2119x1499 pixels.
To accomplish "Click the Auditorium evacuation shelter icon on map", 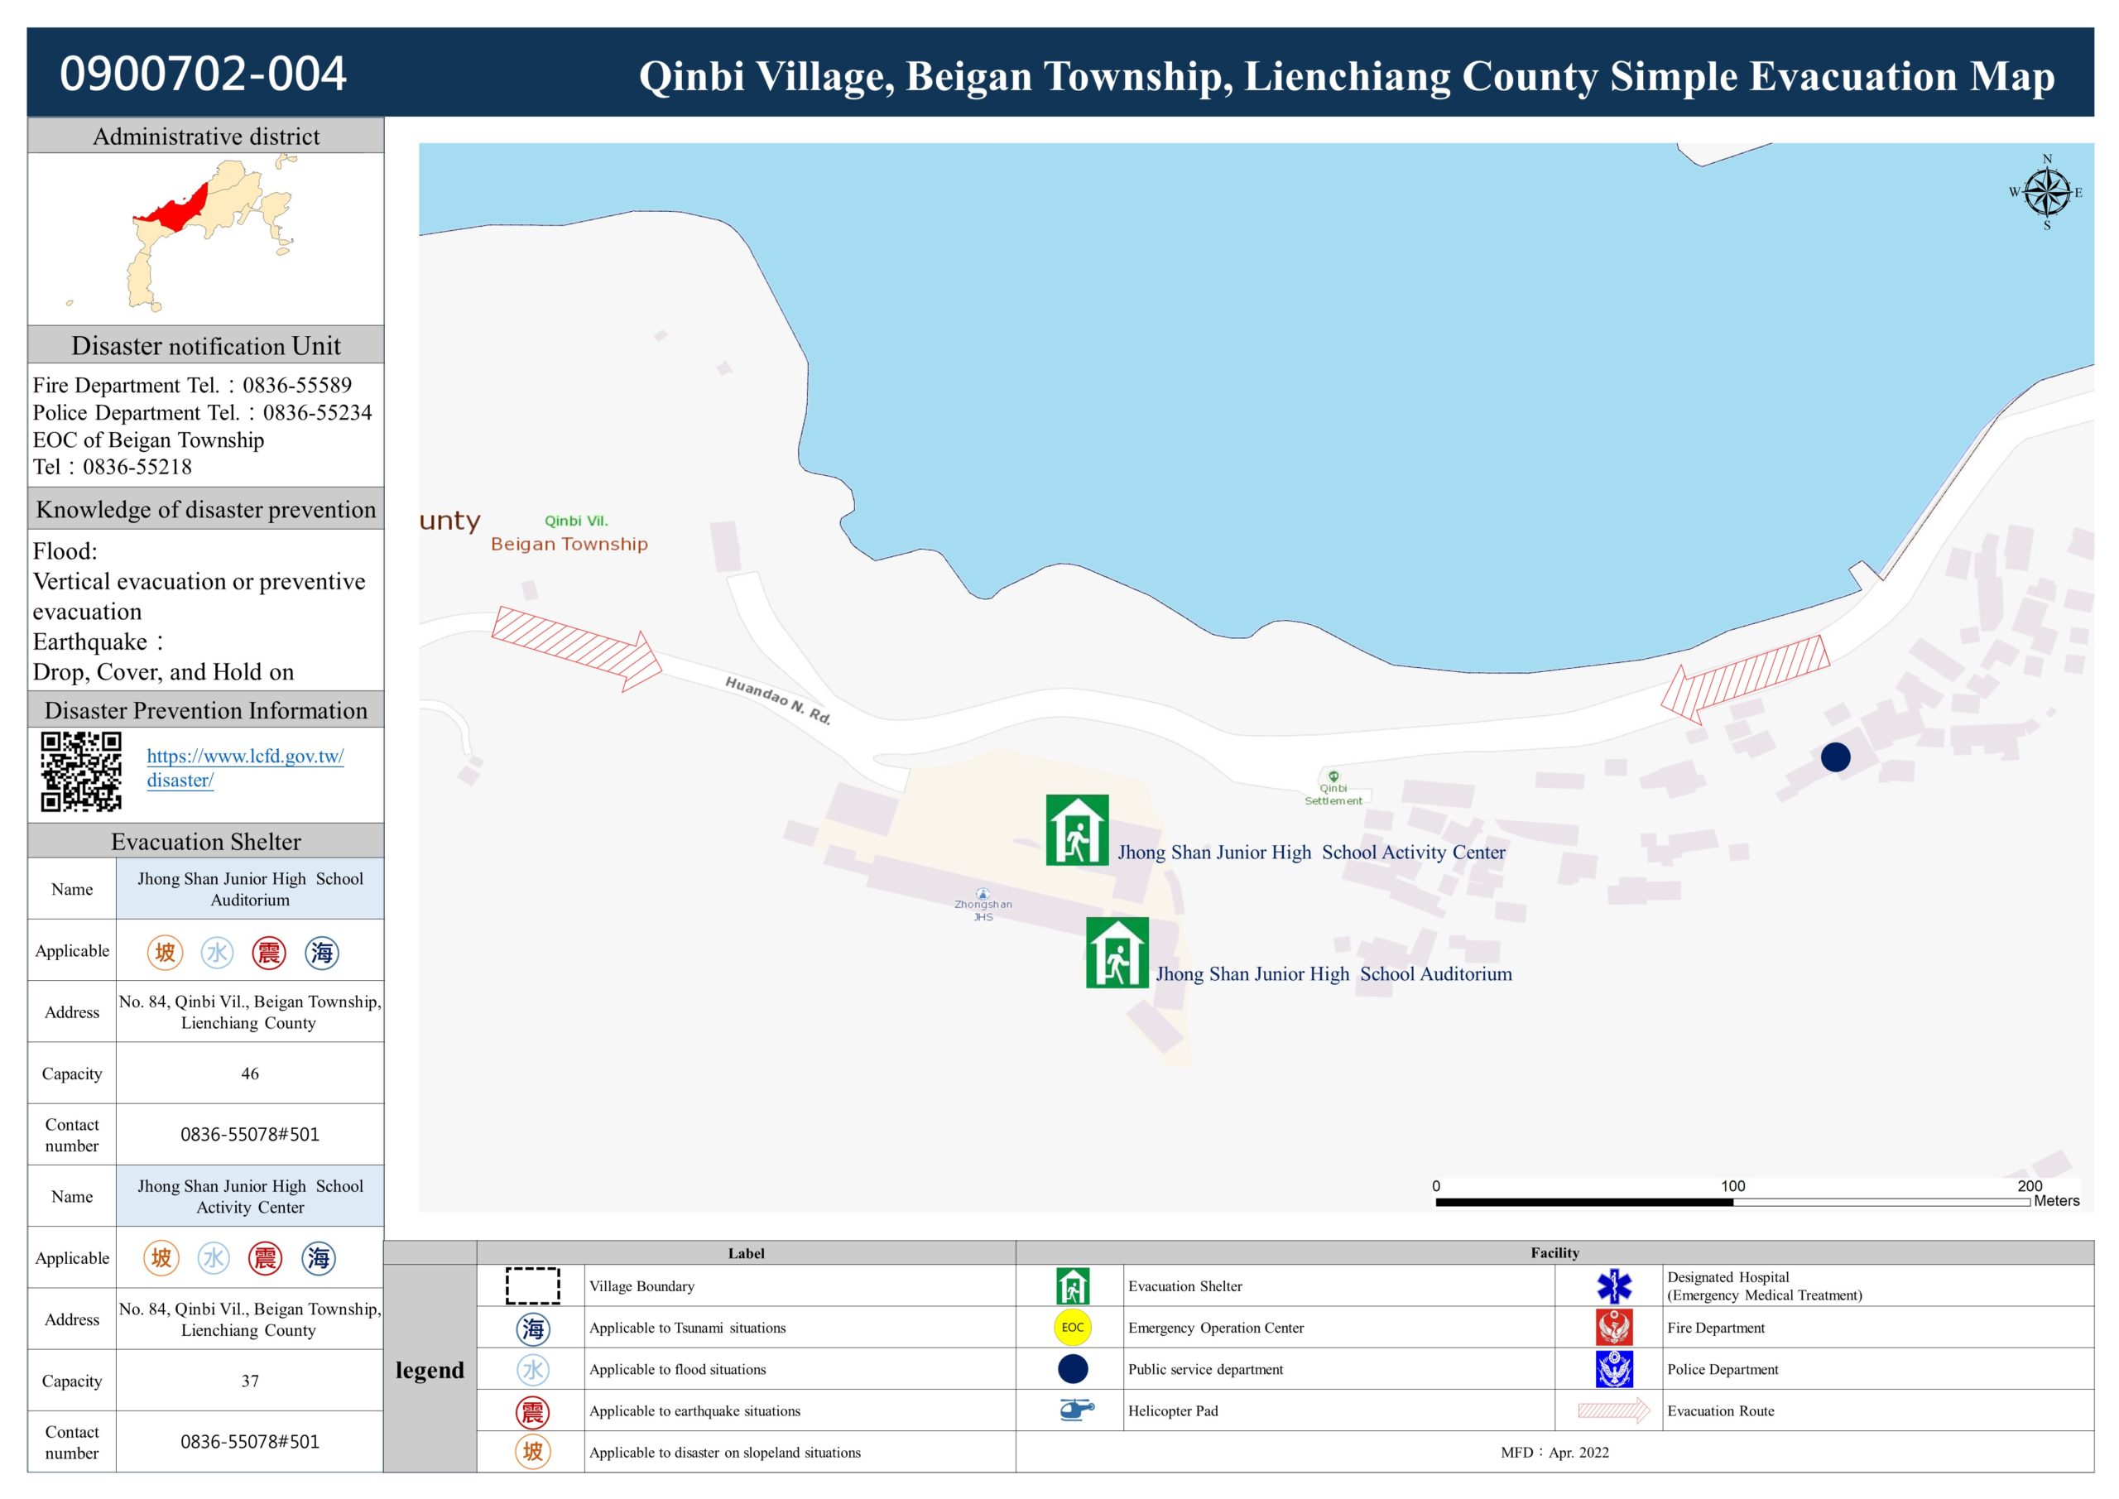I will pyautogui.click(x=1117, y=953).
